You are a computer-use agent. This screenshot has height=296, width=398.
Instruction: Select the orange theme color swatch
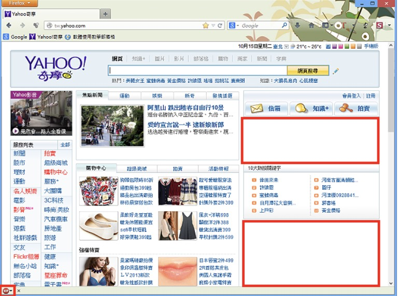pos(353,47)
